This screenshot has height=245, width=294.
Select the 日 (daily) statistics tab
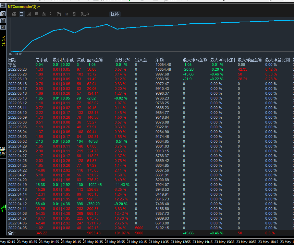tap(21, 14)
